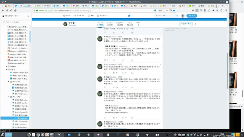The width and height of the screenshot is (244, 137).
Task: Click the Twitter bird extension icon in toolbar
Action: click(217, 10)
